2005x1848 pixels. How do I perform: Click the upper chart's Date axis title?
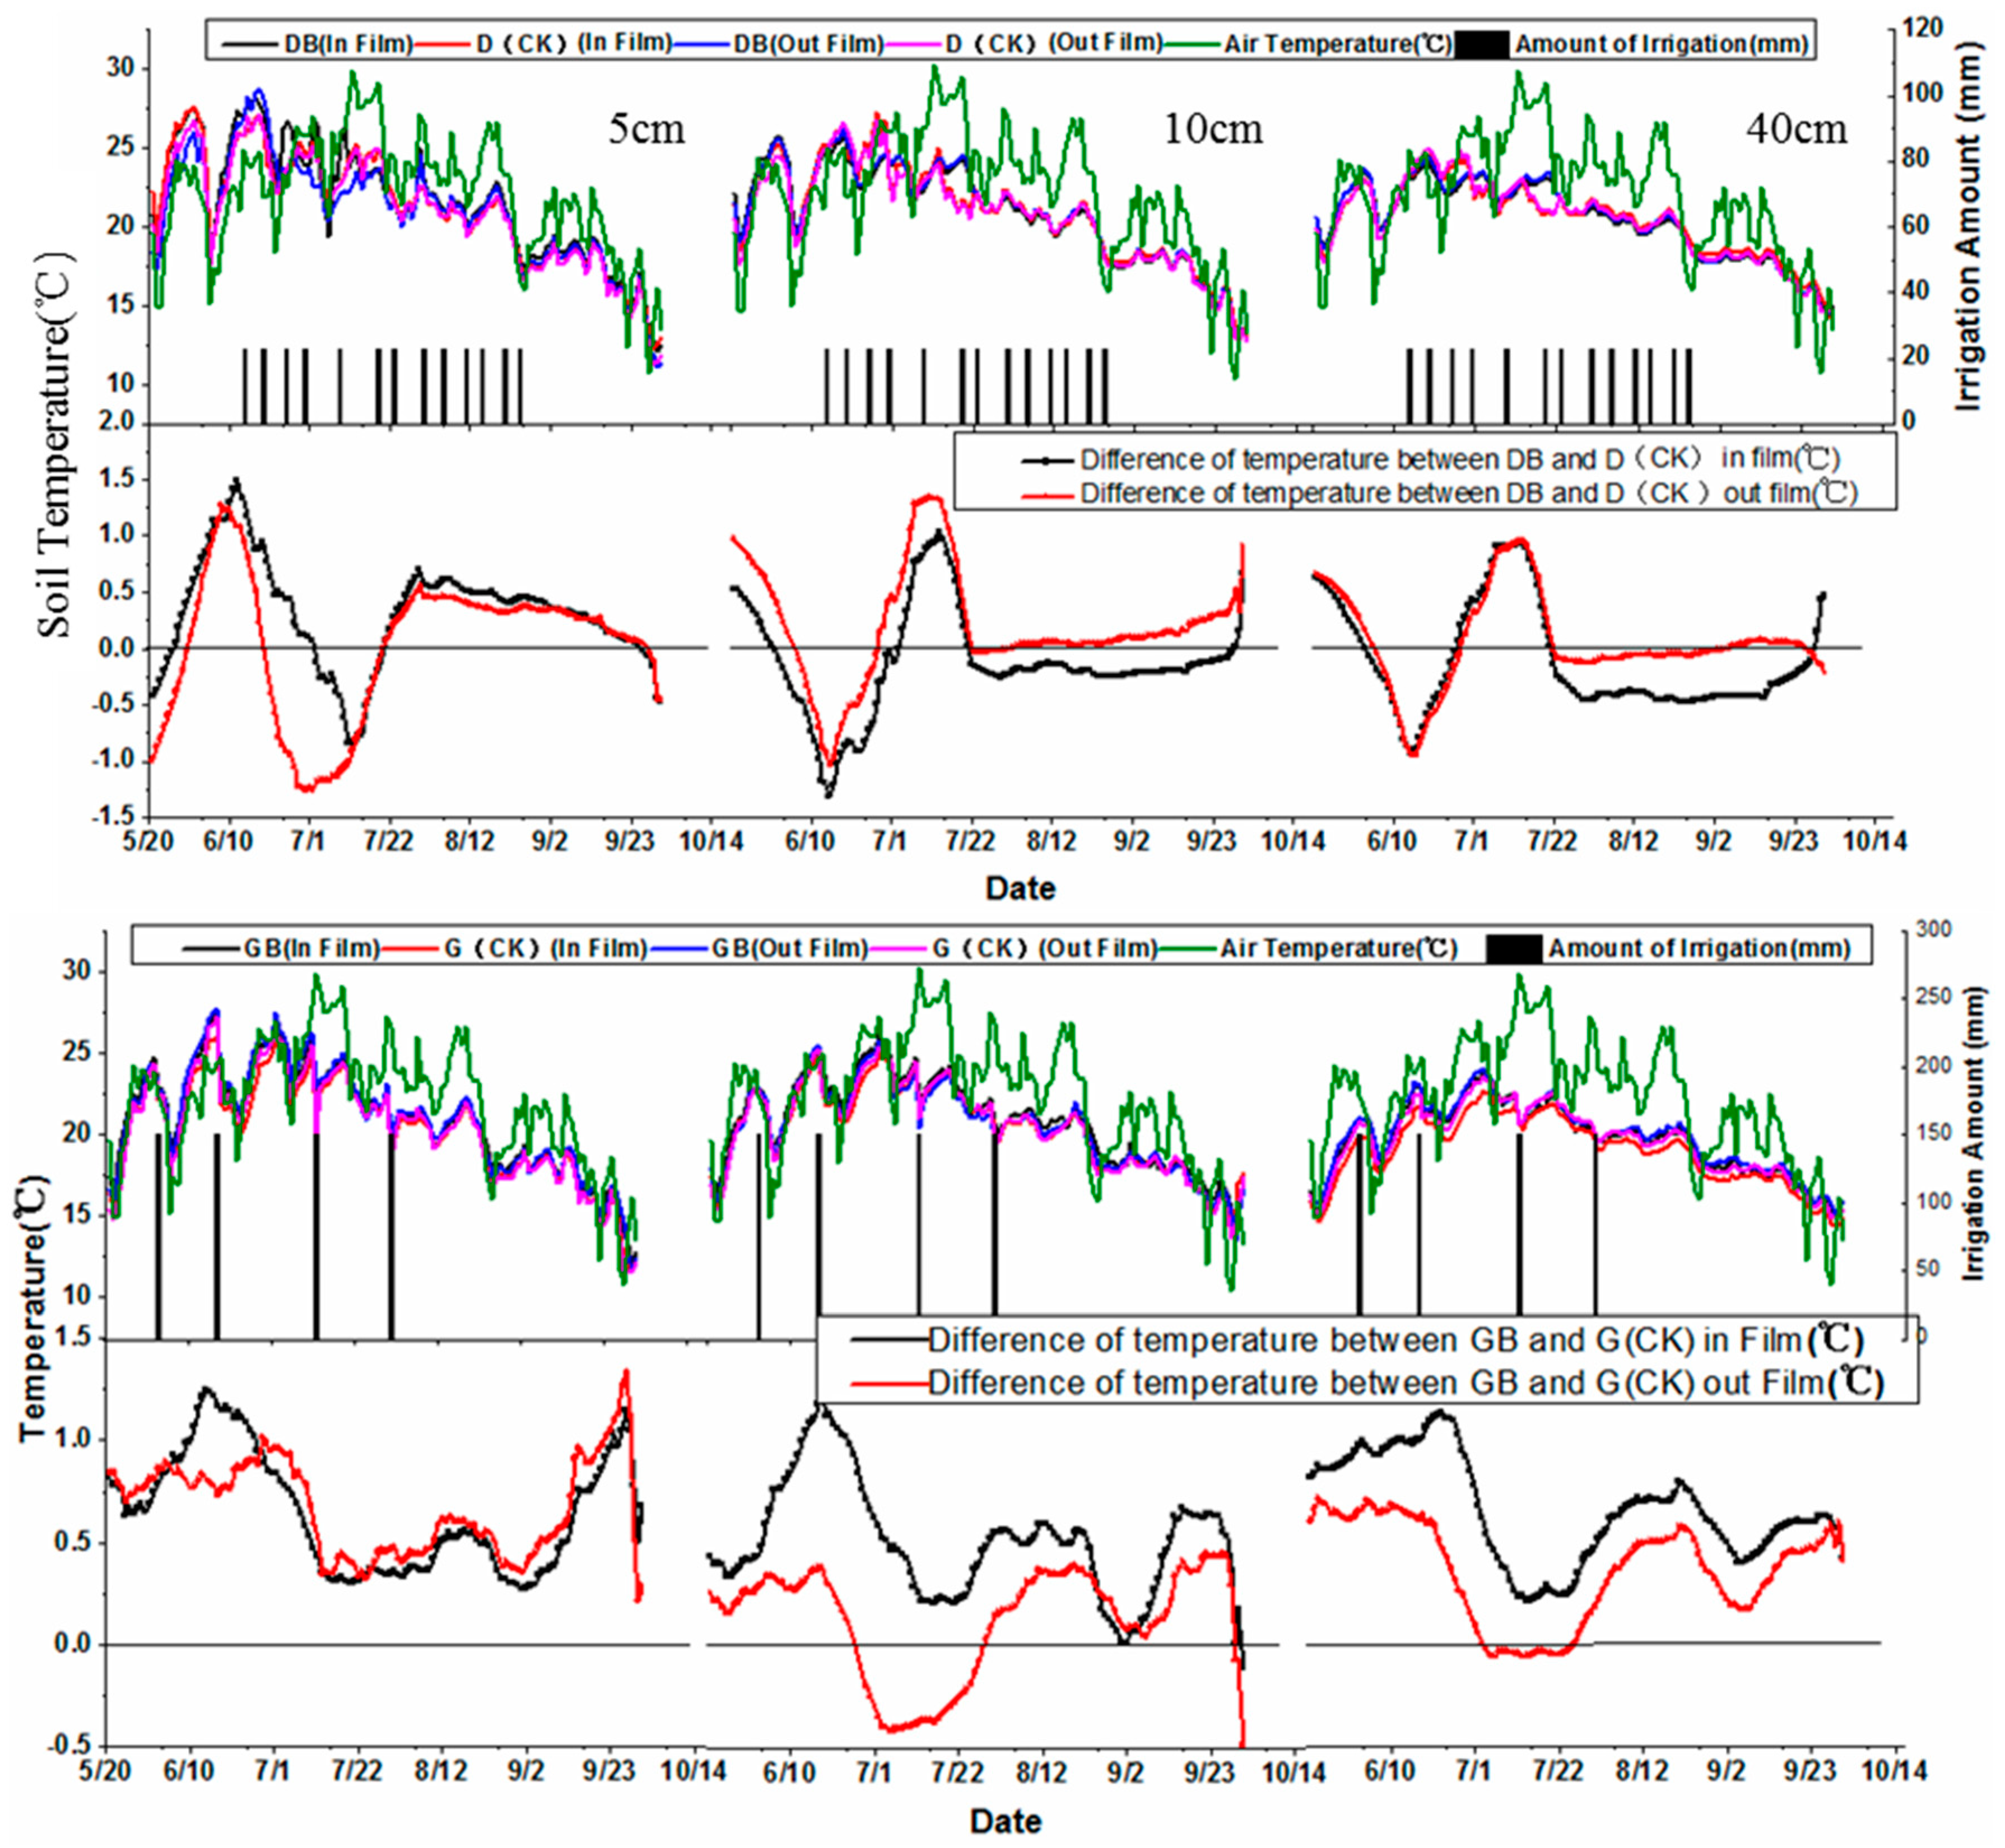(x=1020, y=888)
